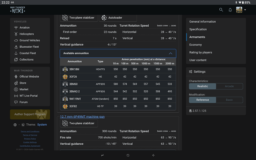Click the Settings sliders icon
The image size is (256, 160).
[190, 72]
